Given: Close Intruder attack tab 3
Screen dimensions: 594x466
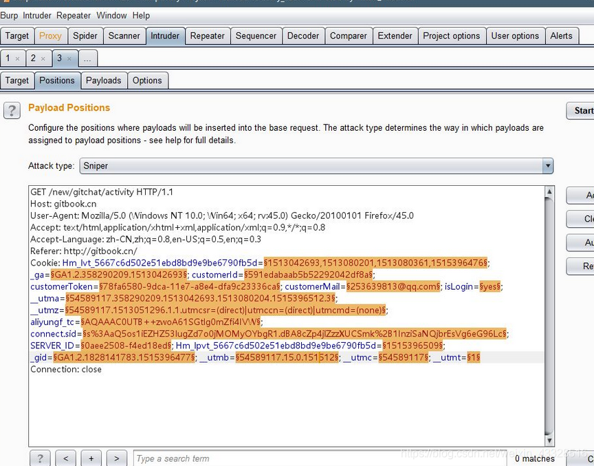Looking at the screenshot, I should (x=69, y=59).
